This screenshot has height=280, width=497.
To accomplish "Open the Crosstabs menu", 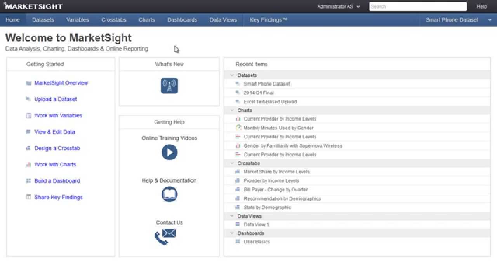I will (114, 20).
